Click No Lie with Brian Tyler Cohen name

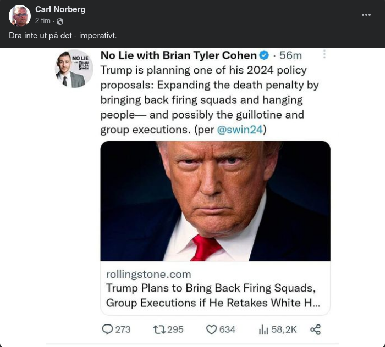click(x=178, y=55)
